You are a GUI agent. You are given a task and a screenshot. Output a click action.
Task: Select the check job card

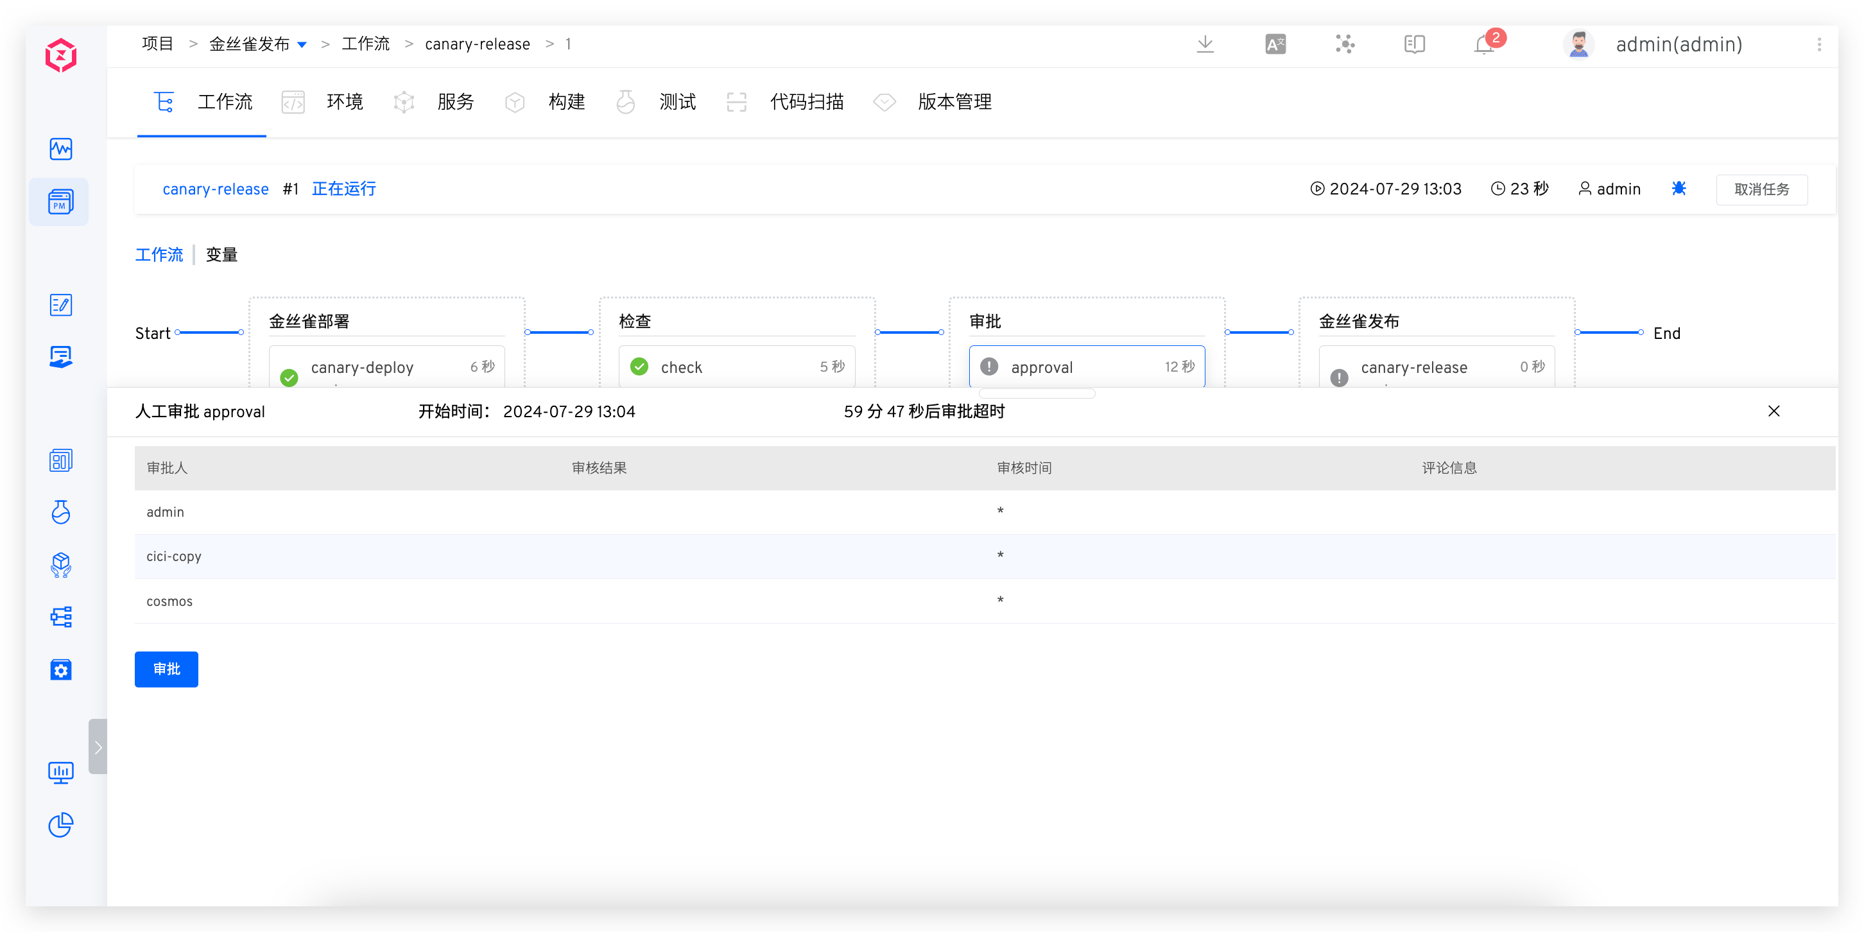tap(737, 367)
